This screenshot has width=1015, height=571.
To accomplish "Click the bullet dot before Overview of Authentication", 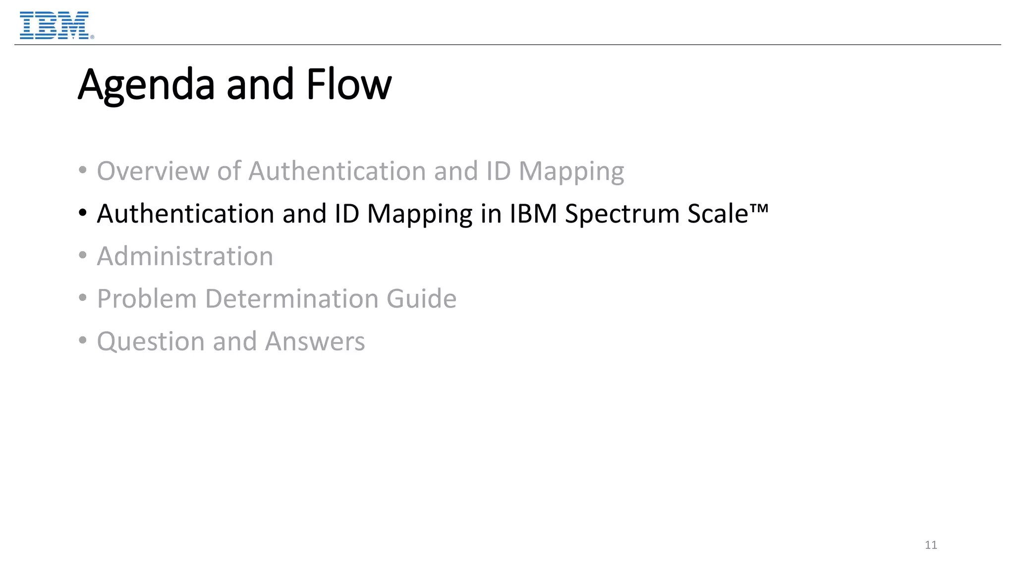I will point(83,171).
